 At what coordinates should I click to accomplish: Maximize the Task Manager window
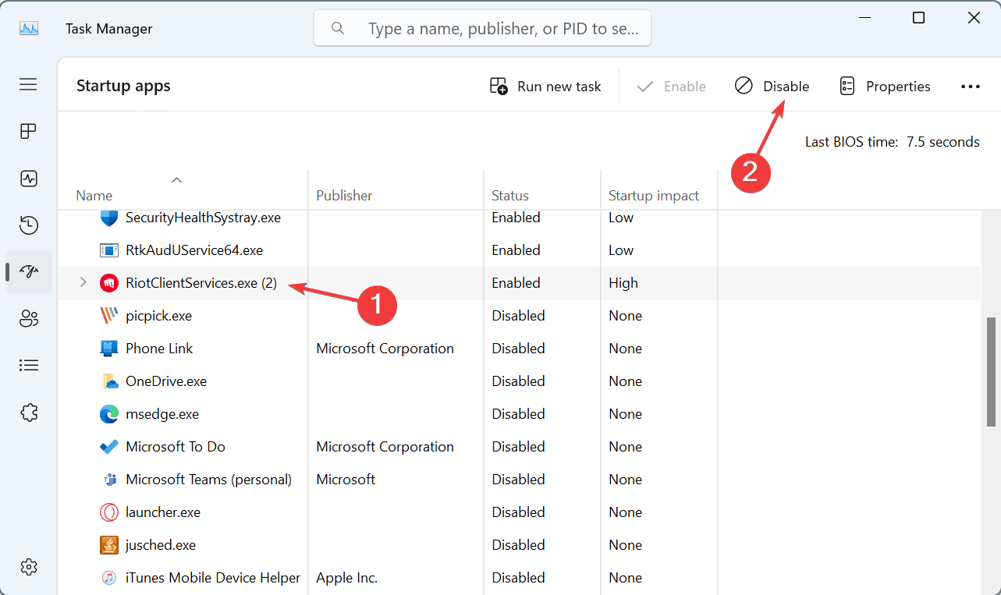(919, 18)
